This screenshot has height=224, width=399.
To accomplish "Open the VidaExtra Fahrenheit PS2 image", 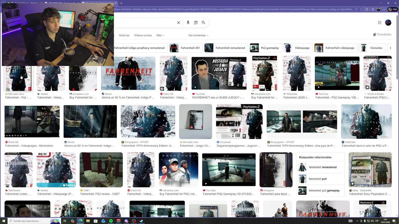I will pos(366,122).
